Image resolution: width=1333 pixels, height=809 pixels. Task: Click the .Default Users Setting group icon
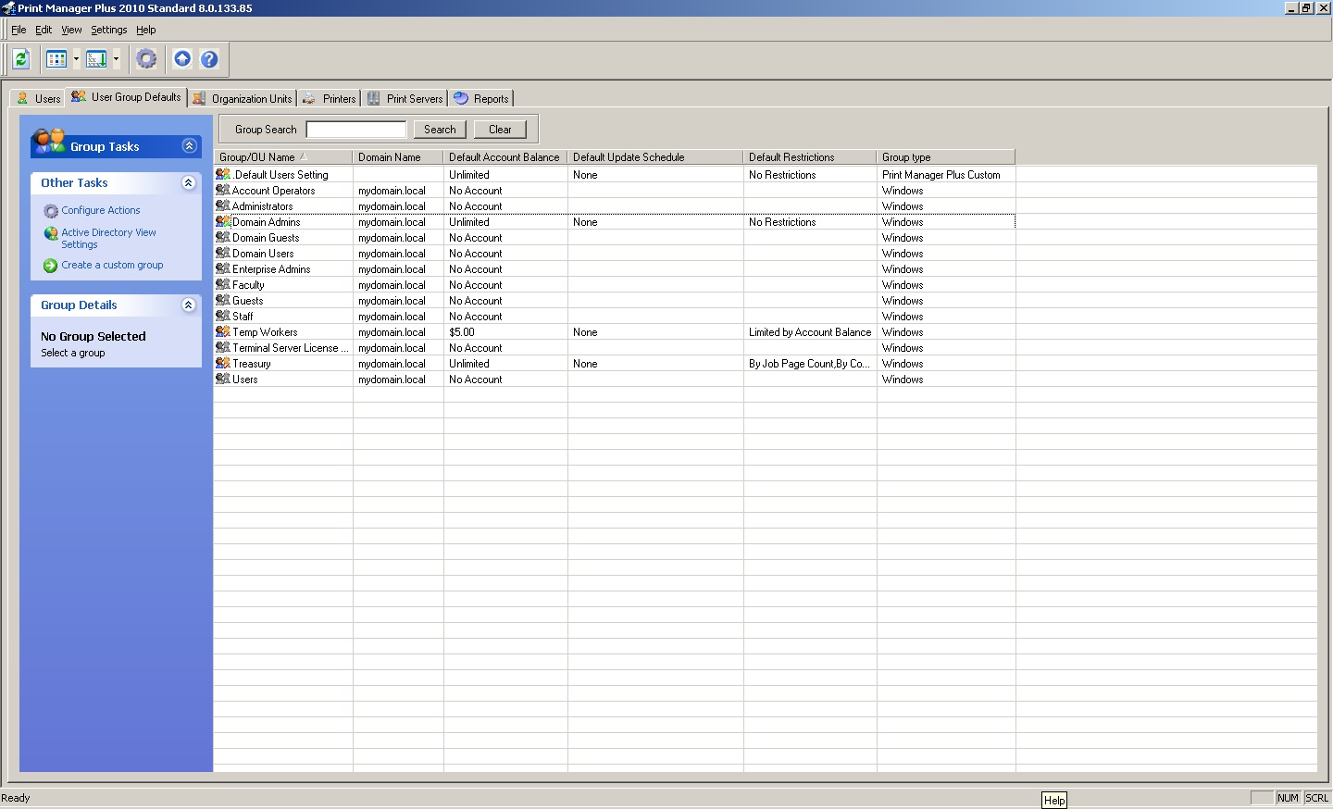click(223, 174)
